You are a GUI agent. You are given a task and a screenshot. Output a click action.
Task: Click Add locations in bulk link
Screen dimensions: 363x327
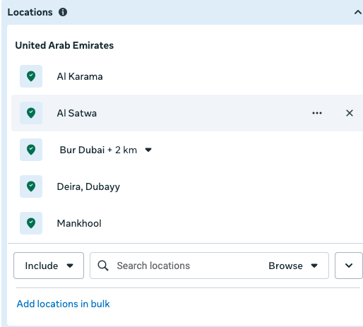click(63, 304)
